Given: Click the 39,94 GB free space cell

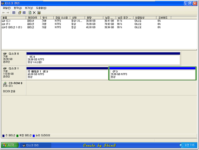Looking at the screenshot, I should pyautogui.click(x=109, y=27).
